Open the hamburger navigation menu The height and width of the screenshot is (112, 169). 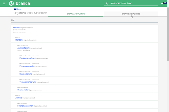point(4,3)
